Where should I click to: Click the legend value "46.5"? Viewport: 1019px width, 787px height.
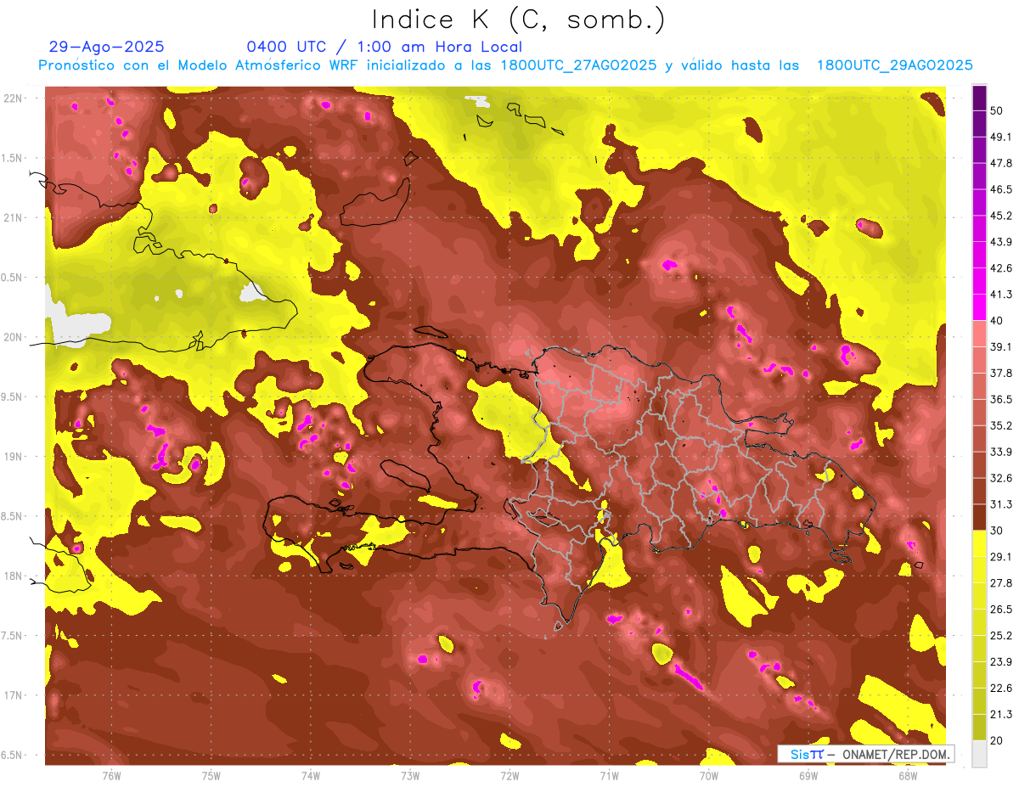point(1000,189)
